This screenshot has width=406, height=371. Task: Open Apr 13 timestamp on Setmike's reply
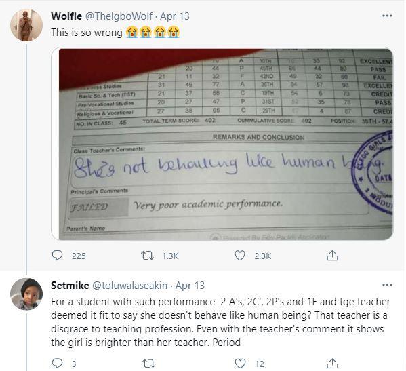[x=190, y=286]
